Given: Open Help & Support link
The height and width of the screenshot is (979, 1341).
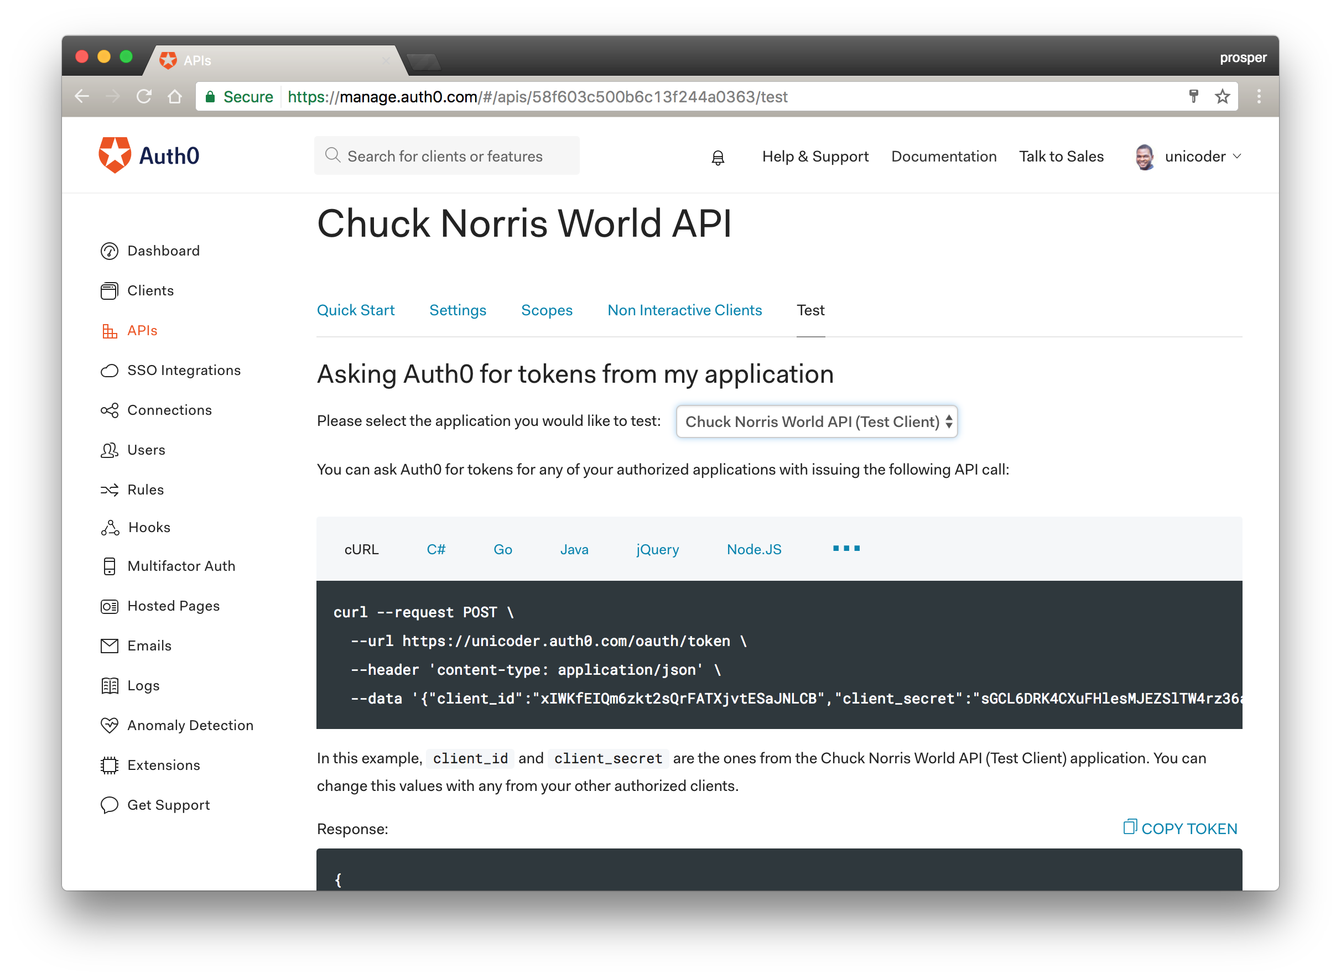Looking at the screenshot, I should pyautogui.click(x=815, y=157).
